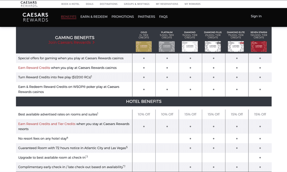287x172 pixels.
Task: Click the Diamond Plus 25,000+ Tier Credits header
Action: tap(213, 35)
